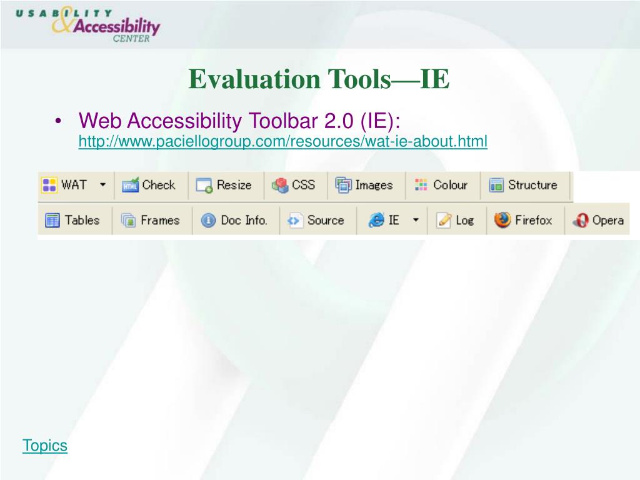Open the CSS menu label
Screen dimensions: 640x480
303,185
